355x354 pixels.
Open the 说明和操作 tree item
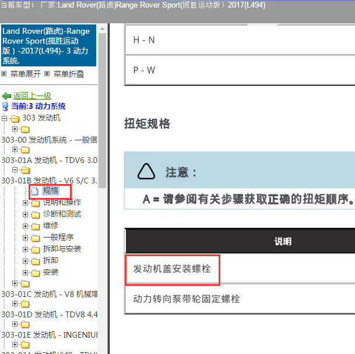(62, 202)
